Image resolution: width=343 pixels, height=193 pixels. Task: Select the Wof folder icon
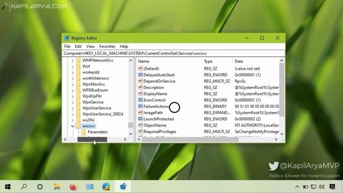coord(78,66)
